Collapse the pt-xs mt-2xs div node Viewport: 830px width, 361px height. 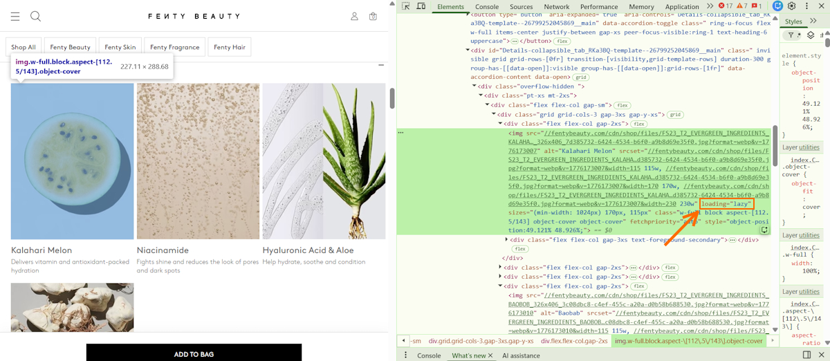pos(481,95)
